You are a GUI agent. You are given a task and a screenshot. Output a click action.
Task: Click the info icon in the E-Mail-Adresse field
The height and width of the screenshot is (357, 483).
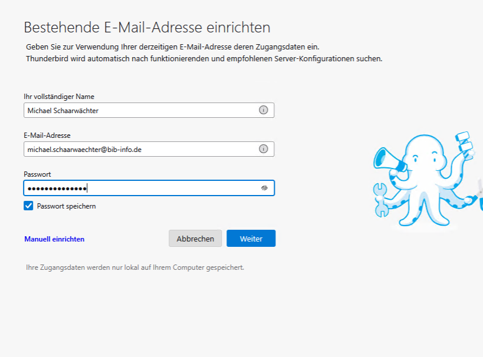[x=264, y=149]
